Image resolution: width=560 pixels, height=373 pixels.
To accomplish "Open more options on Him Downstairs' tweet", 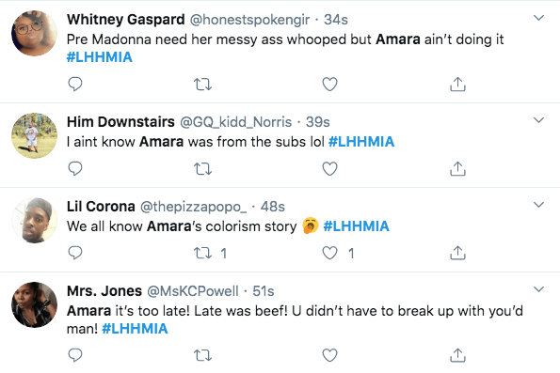I will point(538,120).
